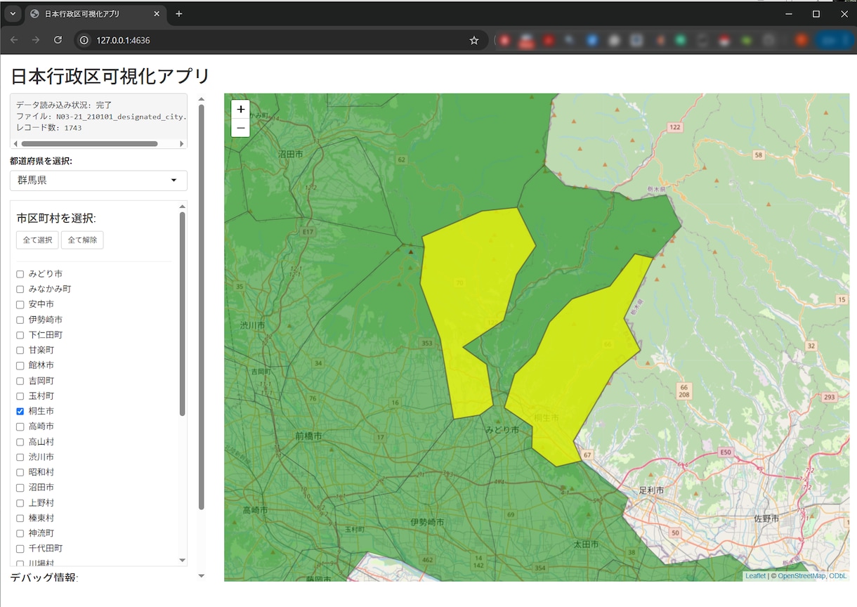Check the 神流町 checkbox
Viewport: 857px width, 607px height.
pyautogui.click(x=20, y=533)
